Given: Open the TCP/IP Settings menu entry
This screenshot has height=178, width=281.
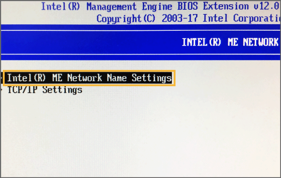Looking at the screenshot, I should coord(45,90).
